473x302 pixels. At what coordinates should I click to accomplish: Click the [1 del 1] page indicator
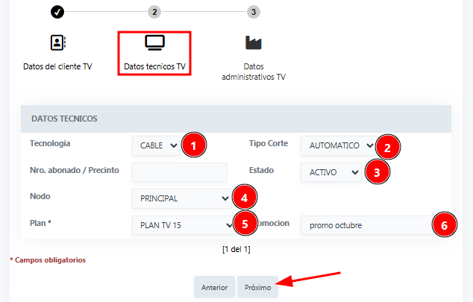pyautogui.click(x=236, y=248)
